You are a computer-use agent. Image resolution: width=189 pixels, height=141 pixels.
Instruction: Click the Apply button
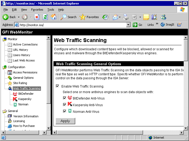point(65,121)
